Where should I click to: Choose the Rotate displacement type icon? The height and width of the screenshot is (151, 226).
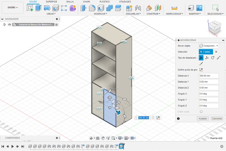click(213, 58)
